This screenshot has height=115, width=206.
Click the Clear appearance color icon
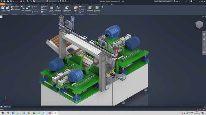(x=63, y=1)
